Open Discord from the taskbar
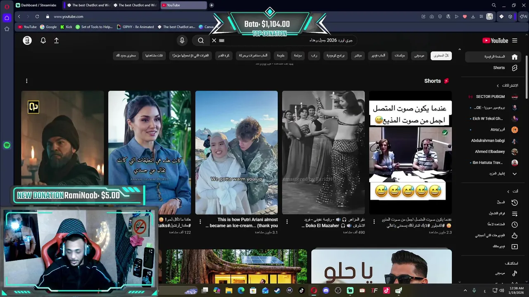The image size is (529, 297). (x=326, y=290)
